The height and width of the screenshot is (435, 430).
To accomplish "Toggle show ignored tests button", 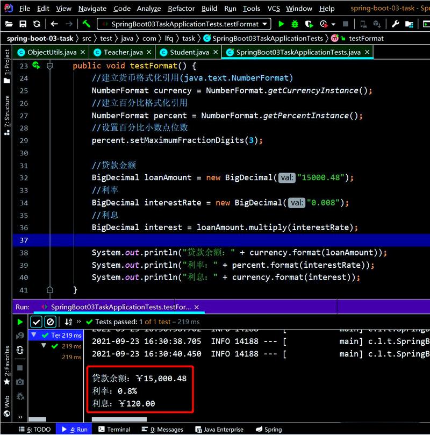I will coord(50,322).
